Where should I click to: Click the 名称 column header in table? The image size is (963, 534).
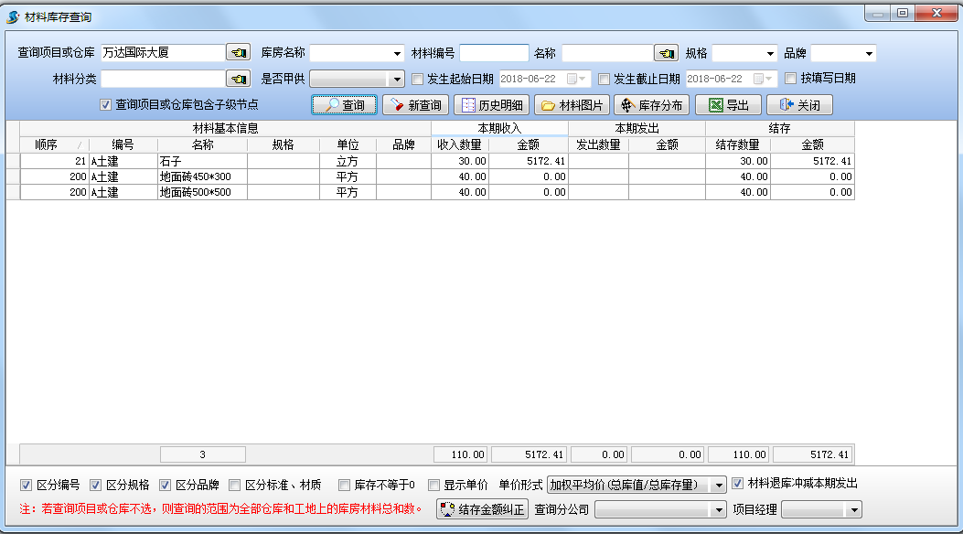(x=202, y=144)
